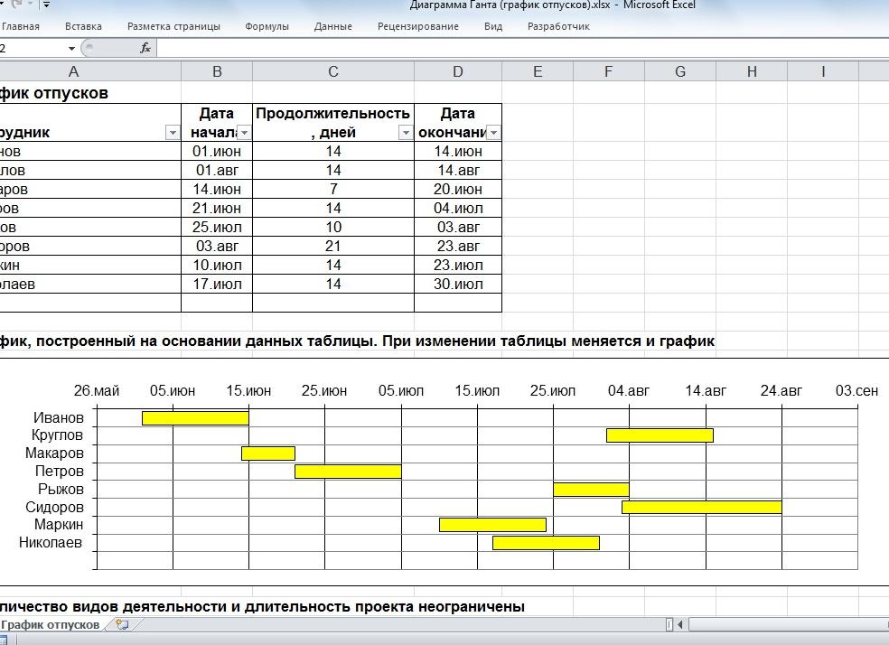Select cell with start date 01.авг
Viewport: 889px width, 645px height.
point(217,170)
